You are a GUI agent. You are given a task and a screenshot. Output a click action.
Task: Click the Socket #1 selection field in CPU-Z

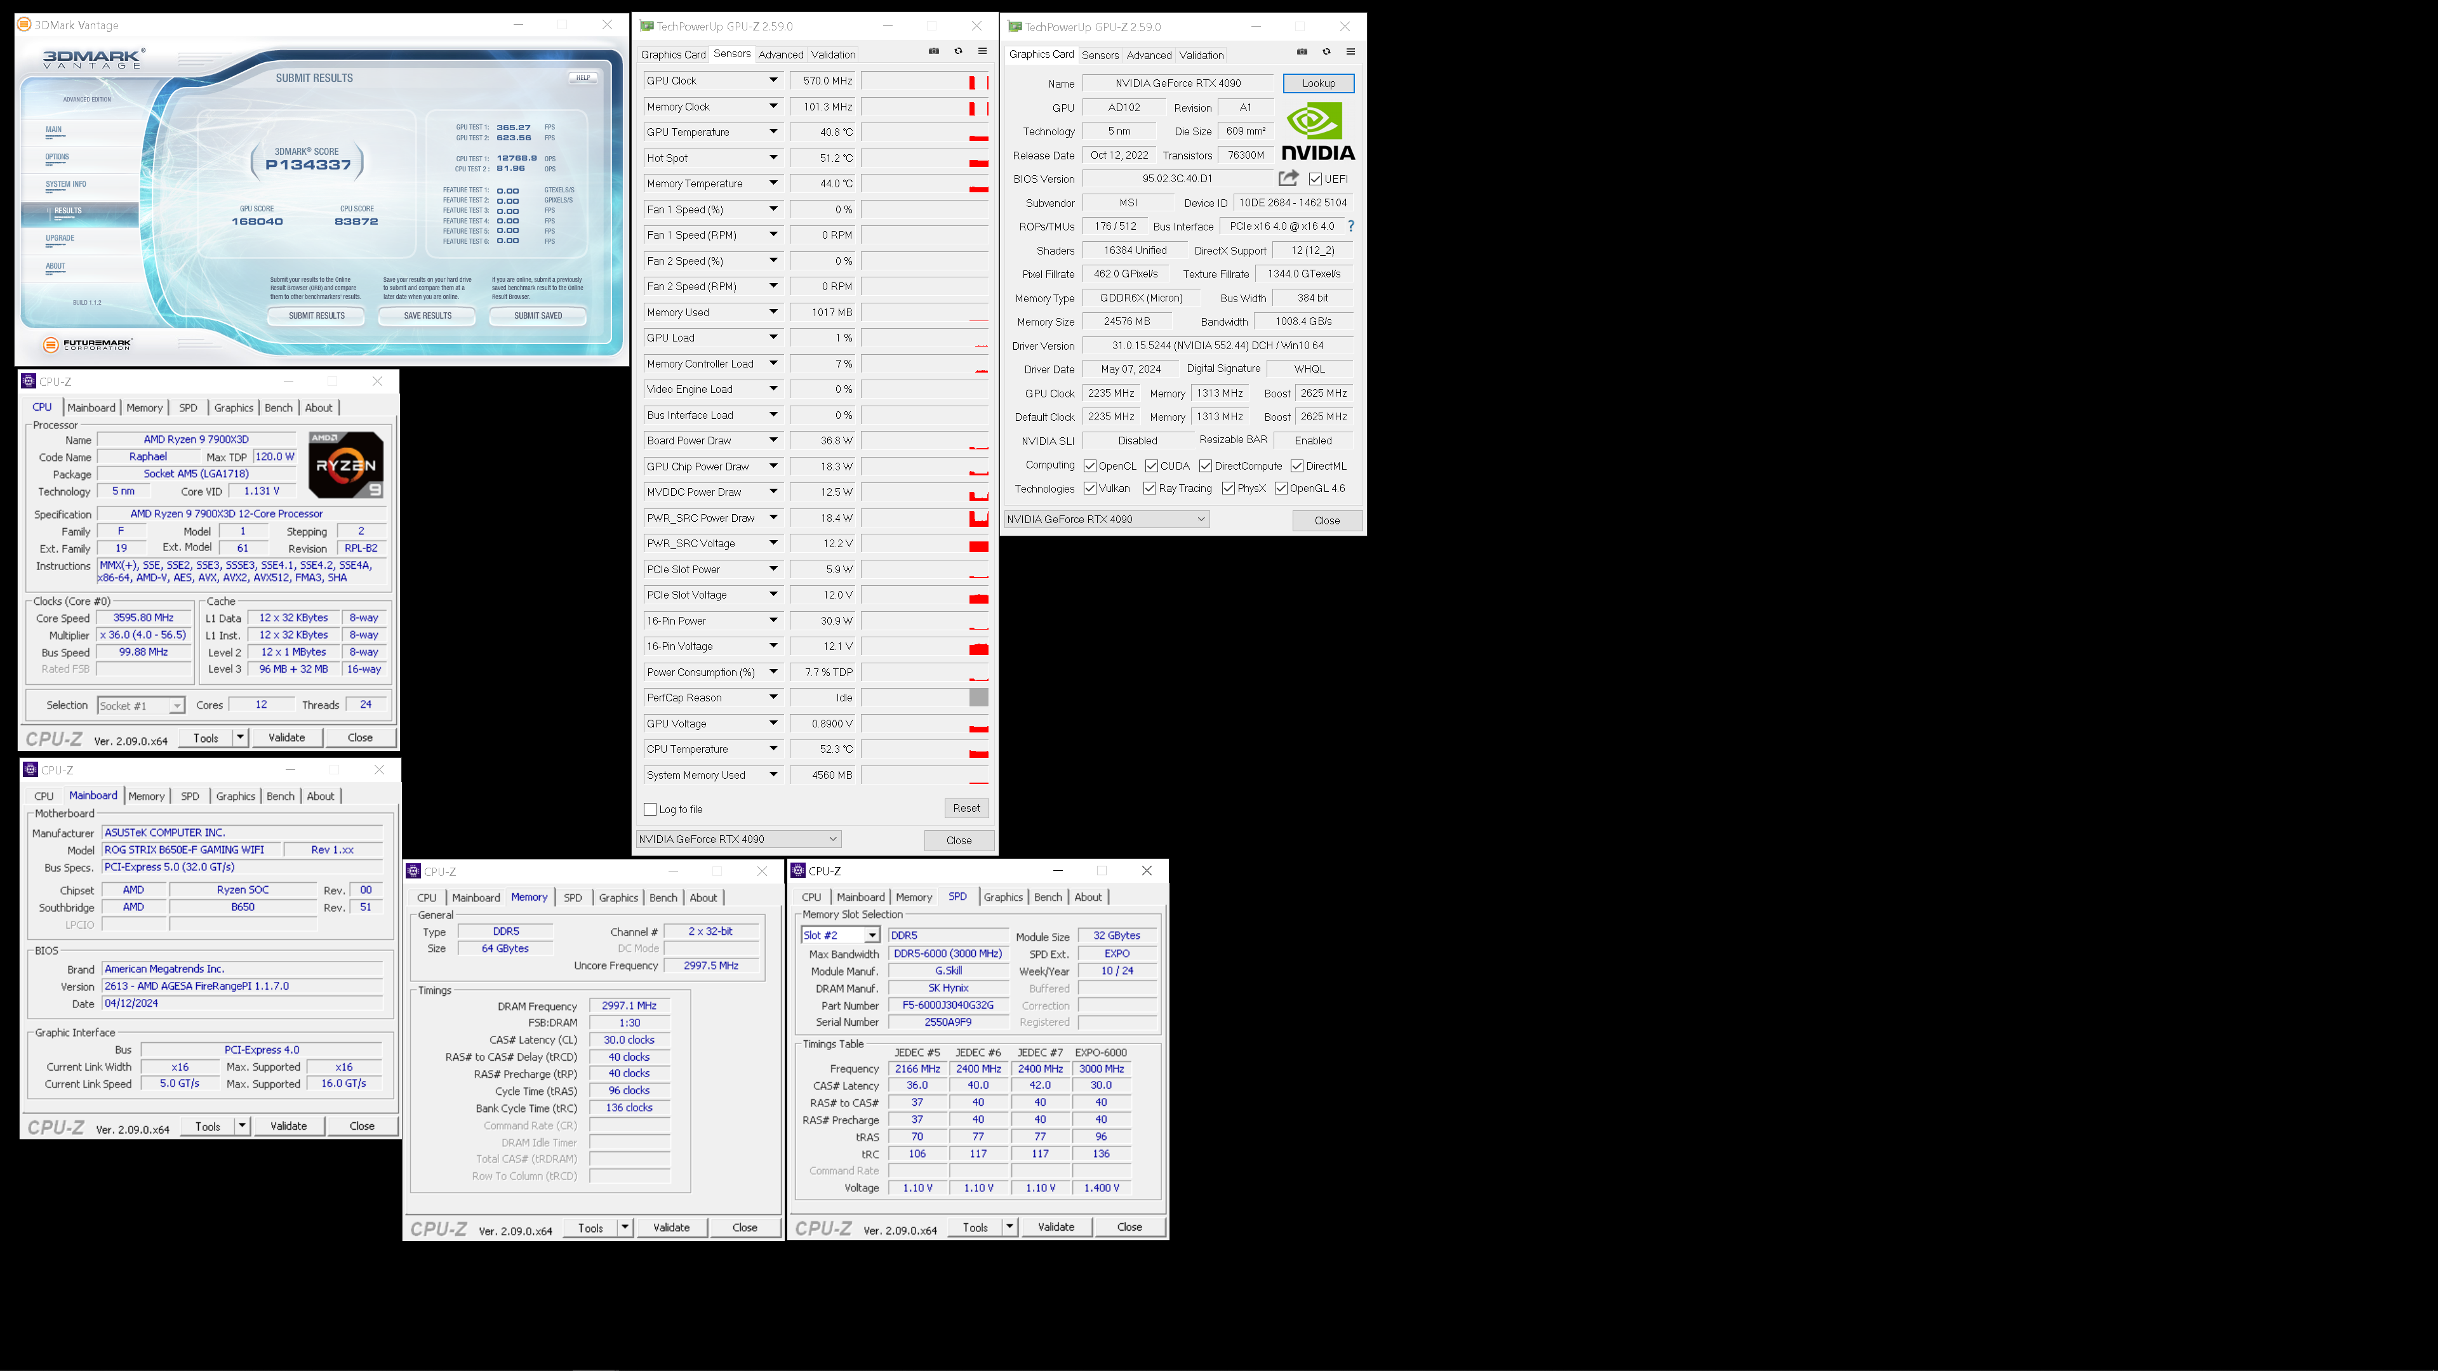(141, 706)
